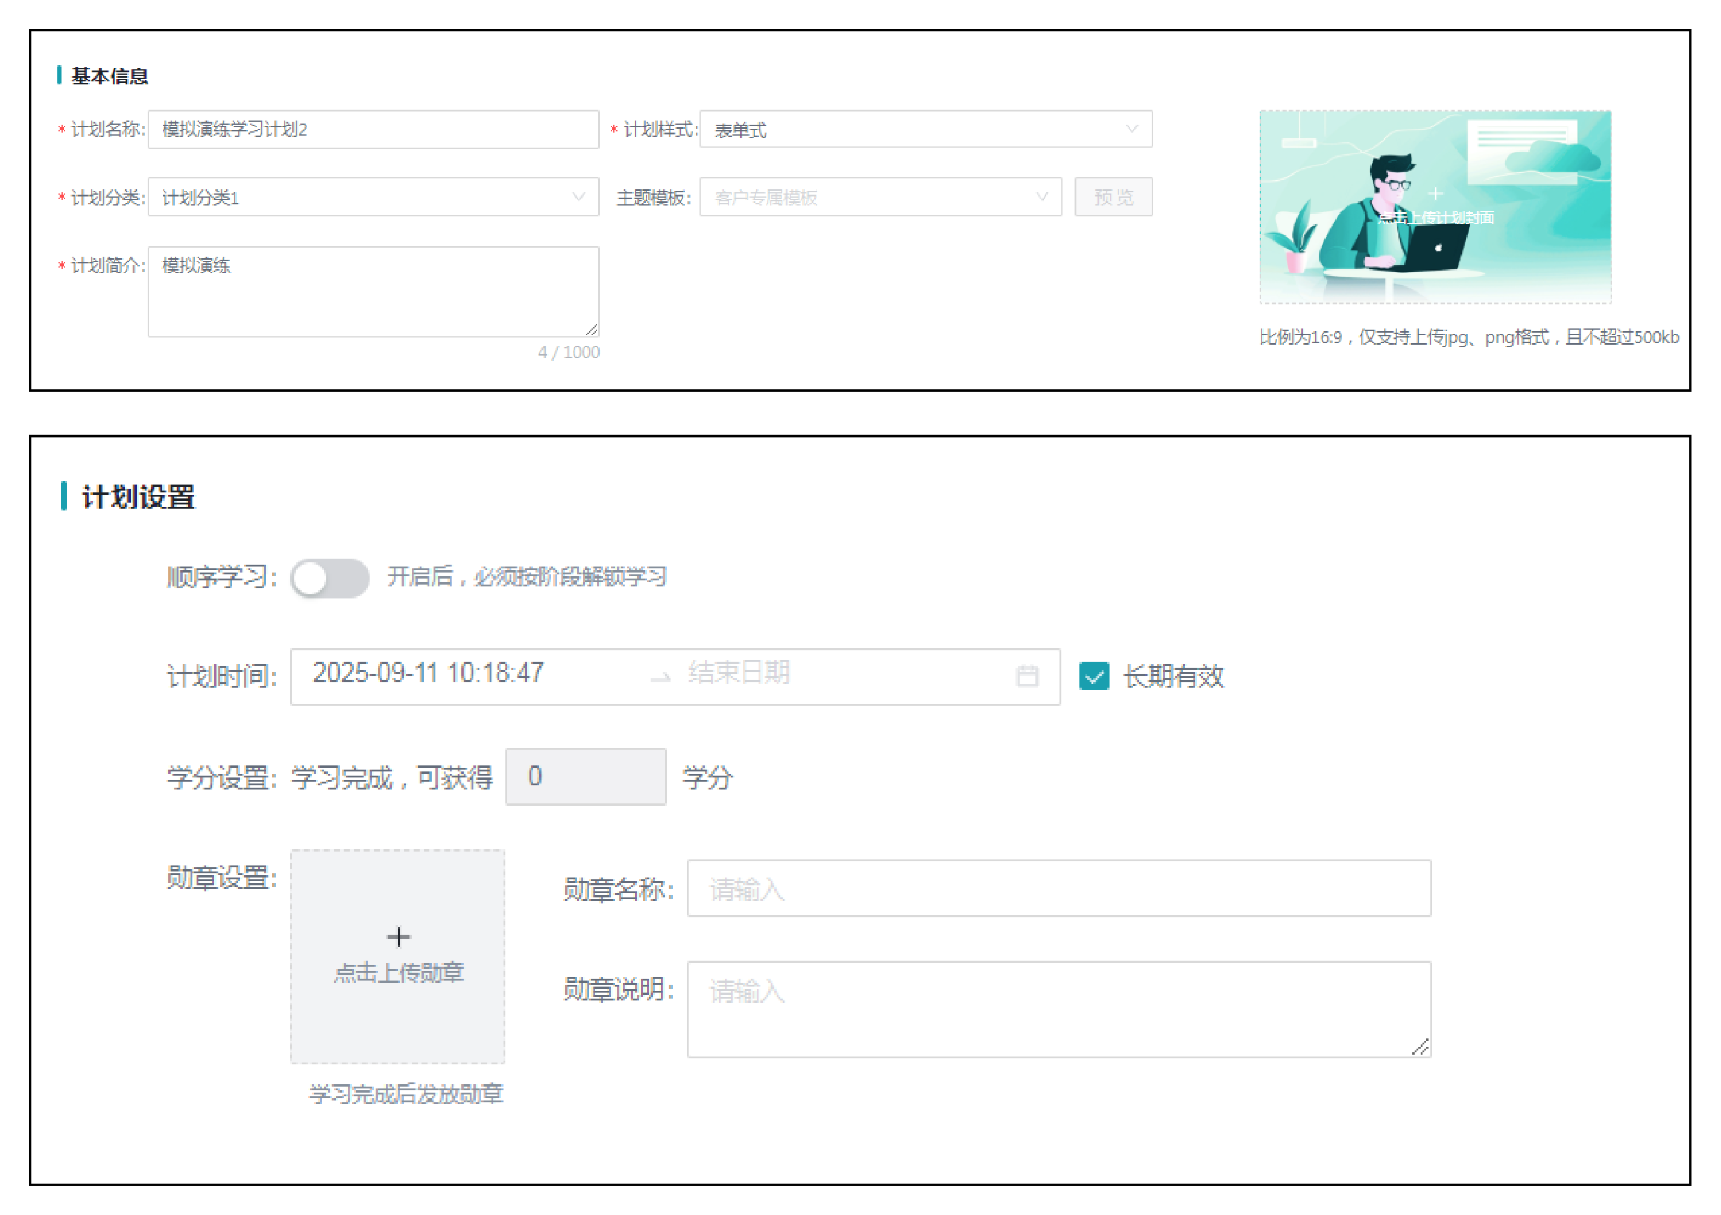Expand the 计划样式 dropdown showing 表单式
1721x1215 pixels.
925,130
